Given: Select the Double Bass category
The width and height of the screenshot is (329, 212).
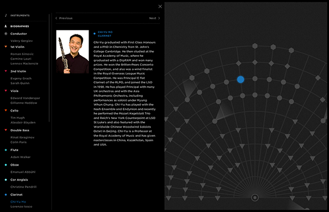Looking at the screenshot, I should (20, 130).
